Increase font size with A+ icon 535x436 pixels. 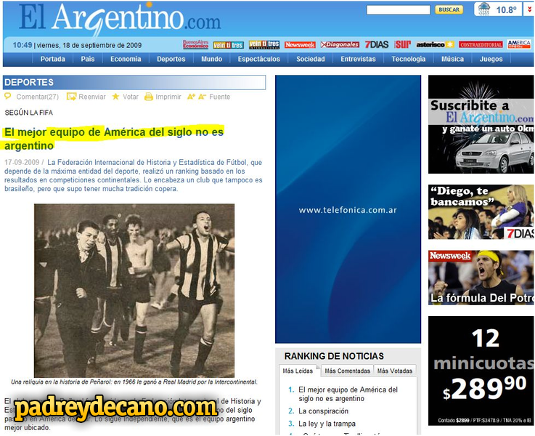(191, 97)
